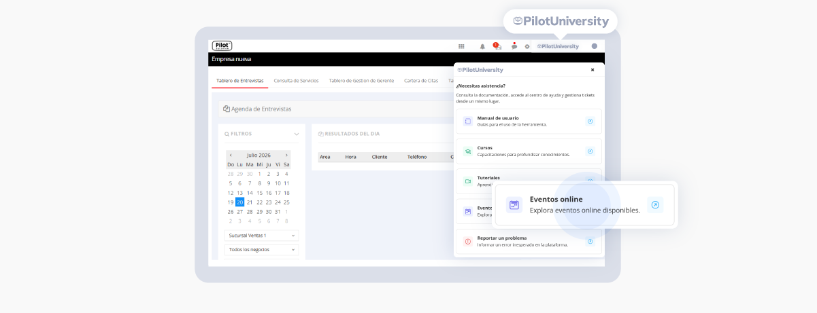
Task: Open the arrow icon for Reportar un problema
Action: tap(590, 241)
